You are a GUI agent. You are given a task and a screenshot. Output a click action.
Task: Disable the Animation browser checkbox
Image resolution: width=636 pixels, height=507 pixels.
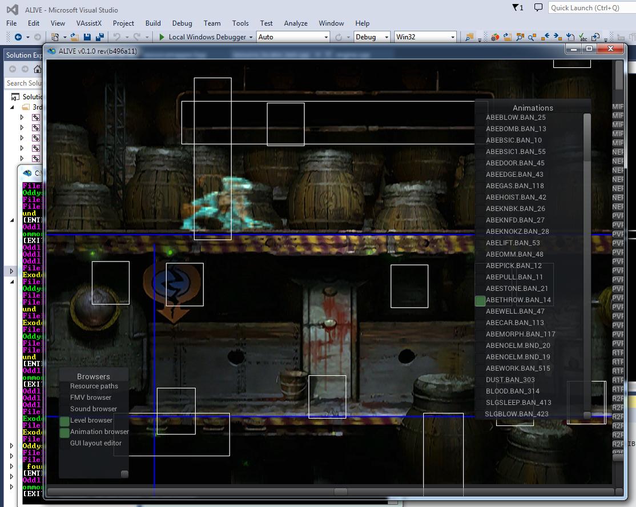click(65, 433)
